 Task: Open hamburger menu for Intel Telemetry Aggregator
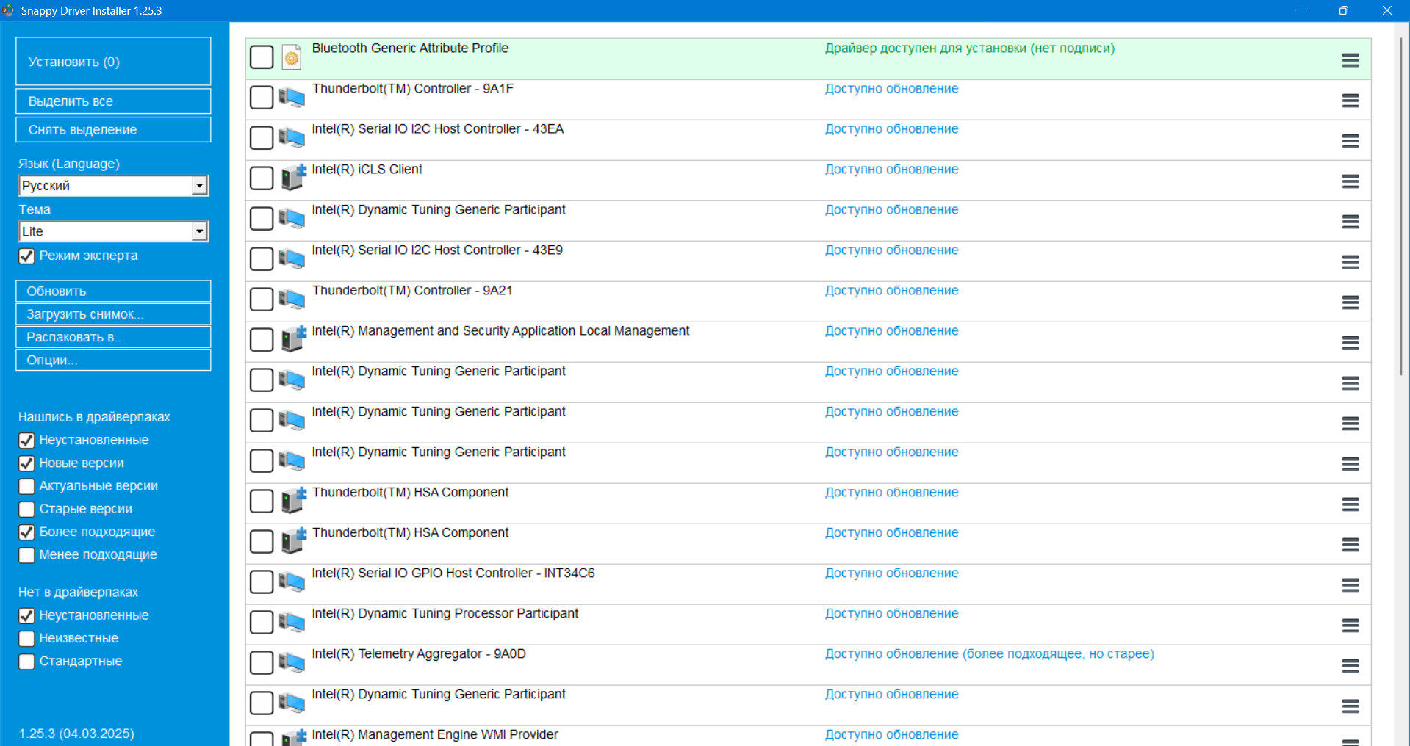(x=1350, y=666)
